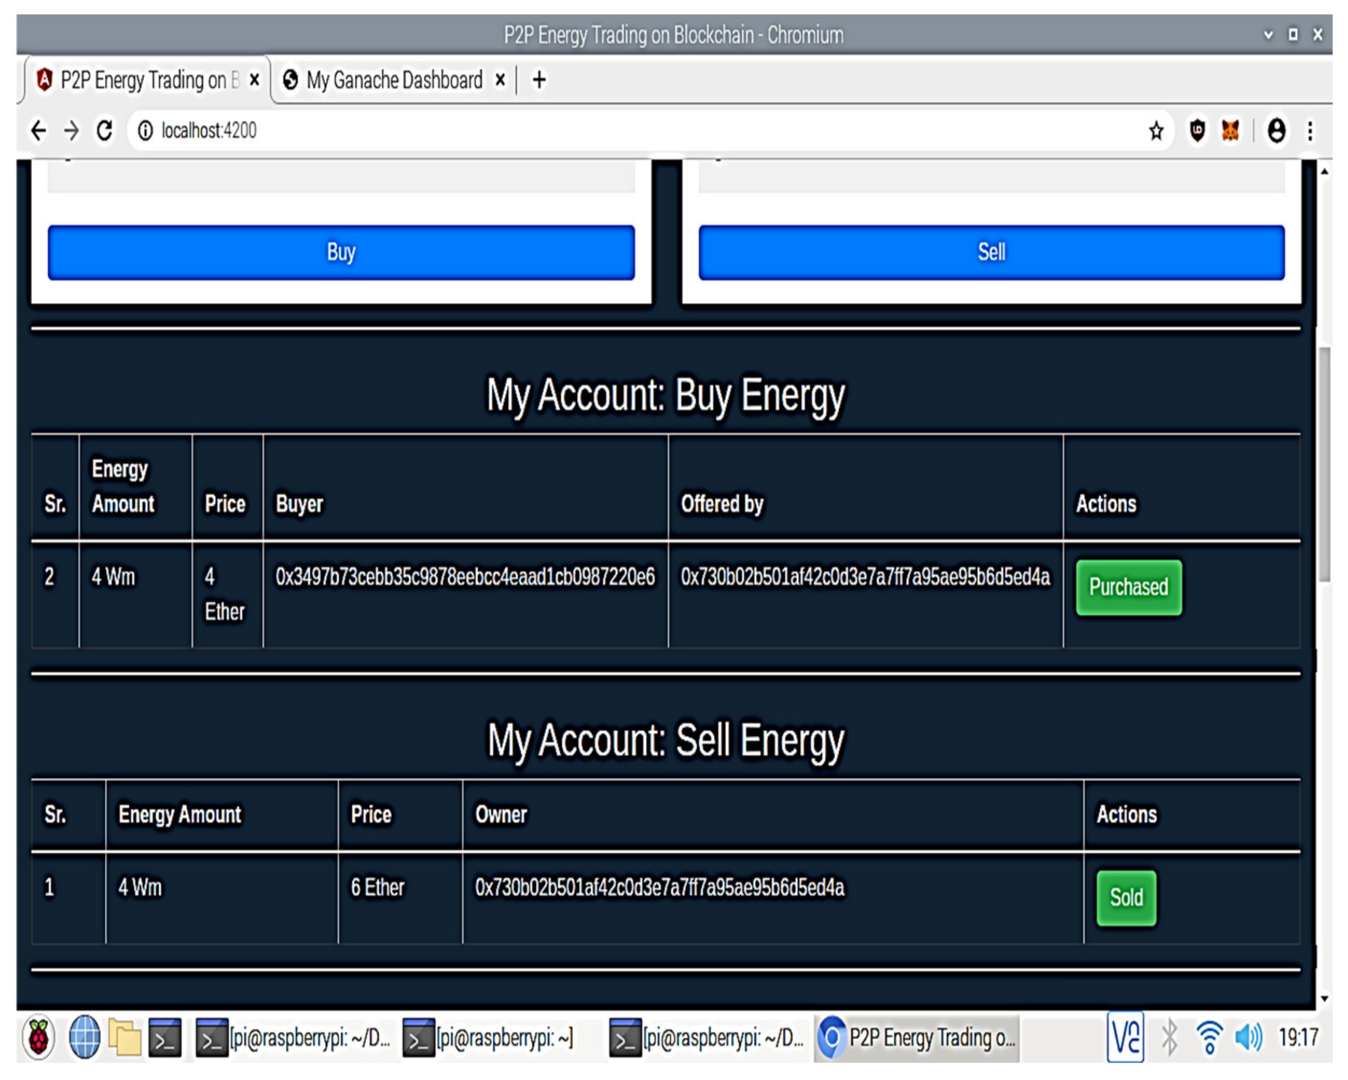This screenshot has height=1080, width=1348.
Task: Open the Chromium three-dot menu
Action: pyautogui.click(x=1310, y=131)
